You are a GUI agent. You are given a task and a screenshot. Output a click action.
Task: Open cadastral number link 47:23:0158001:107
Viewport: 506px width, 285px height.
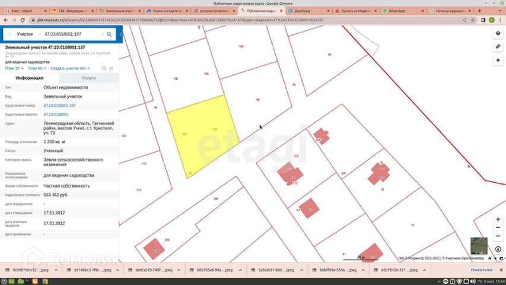(x=59, y=106)
